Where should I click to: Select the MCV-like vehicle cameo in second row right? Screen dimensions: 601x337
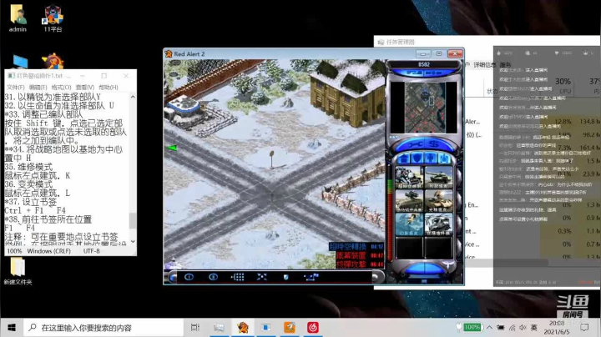click(x=438, y=201)
